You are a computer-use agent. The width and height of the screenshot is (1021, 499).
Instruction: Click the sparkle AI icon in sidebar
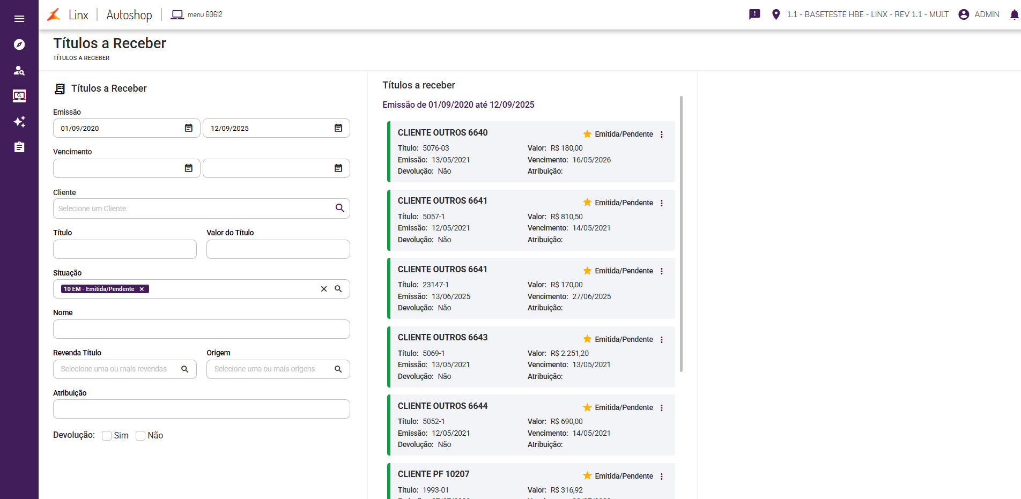pos(19,122)
